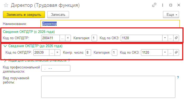Click Код по ОКПДТР field 200411
184x100 pixels.
pos(51,38)
